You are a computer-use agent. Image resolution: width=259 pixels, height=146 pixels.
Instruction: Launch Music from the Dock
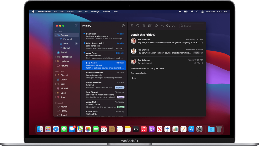tap(144, 129)
